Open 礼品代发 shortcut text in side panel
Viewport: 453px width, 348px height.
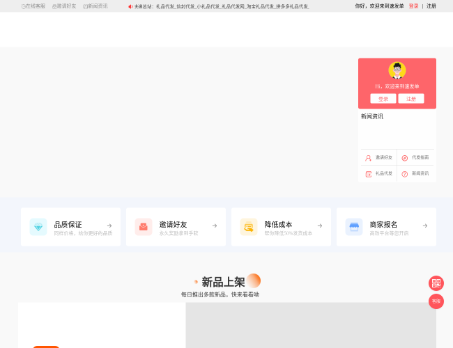(384, 173)
